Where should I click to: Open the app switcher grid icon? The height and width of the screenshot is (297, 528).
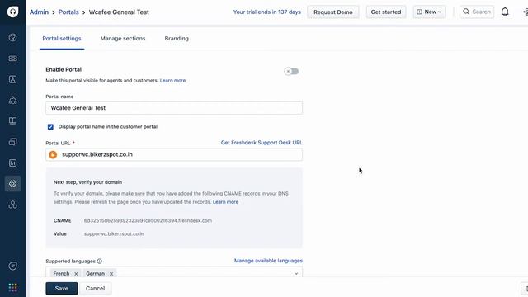point(13,288)
